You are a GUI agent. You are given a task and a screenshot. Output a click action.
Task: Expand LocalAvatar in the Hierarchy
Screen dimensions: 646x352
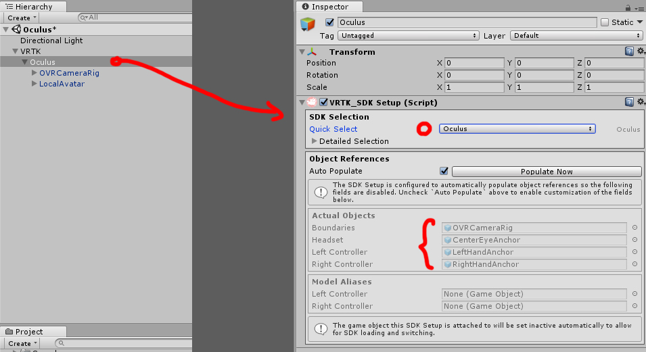tap(34, 83)
